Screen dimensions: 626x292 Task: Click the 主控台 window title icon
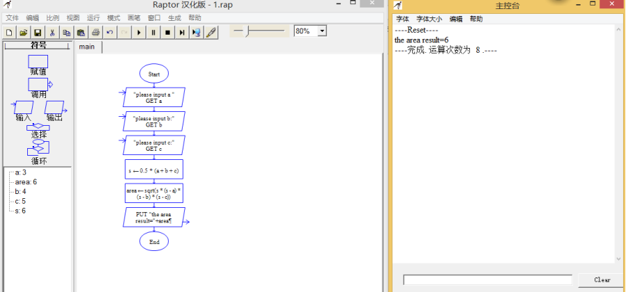[397, 5]
